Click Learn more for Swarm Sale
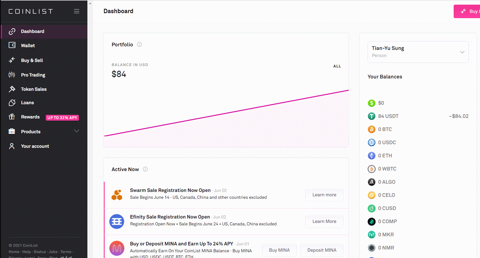The height and width of the screenshot is (258, 480). 324,195
